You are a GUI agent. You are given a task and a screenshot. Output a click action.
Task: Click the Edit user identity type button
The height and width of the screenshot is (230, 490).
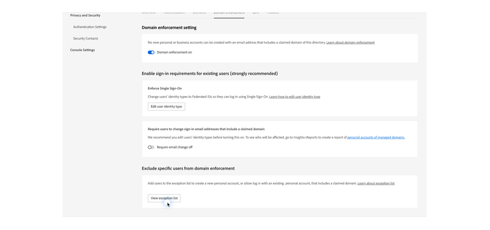166,106
